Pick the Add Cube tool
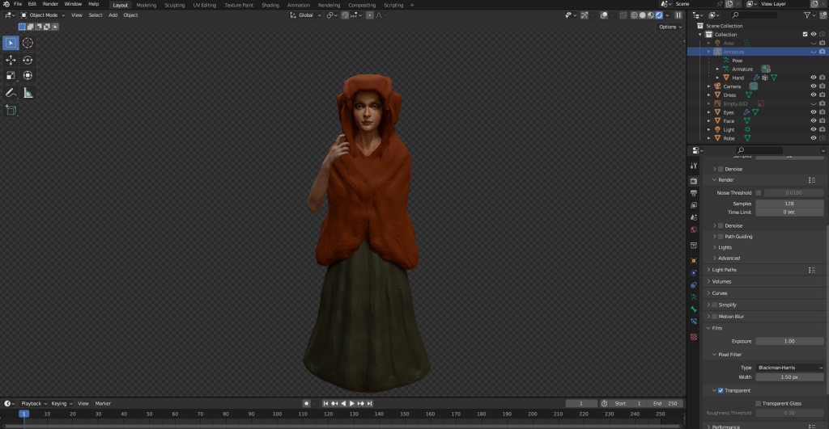 (11, 110)
